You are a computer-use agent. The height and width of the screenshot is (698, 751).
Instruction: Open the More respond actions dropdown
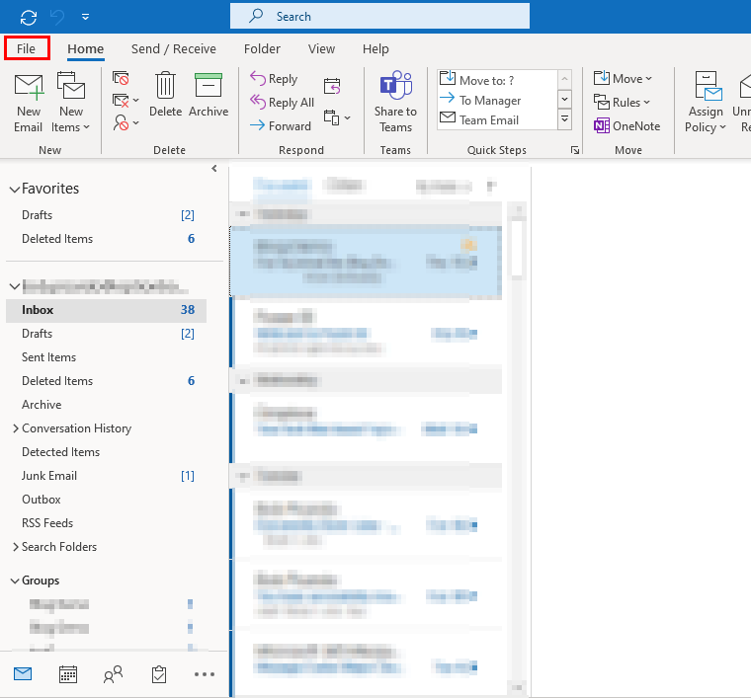coord(337,117)
